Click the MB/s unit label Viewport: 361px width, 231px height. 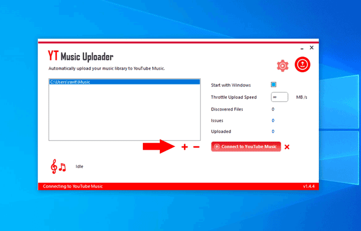point(302,97)
